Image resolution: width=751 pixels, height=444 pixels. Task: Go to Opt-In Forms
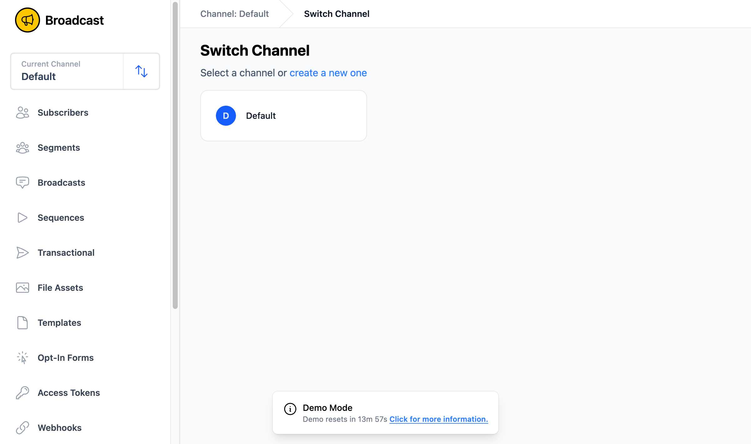coord(66,358)
